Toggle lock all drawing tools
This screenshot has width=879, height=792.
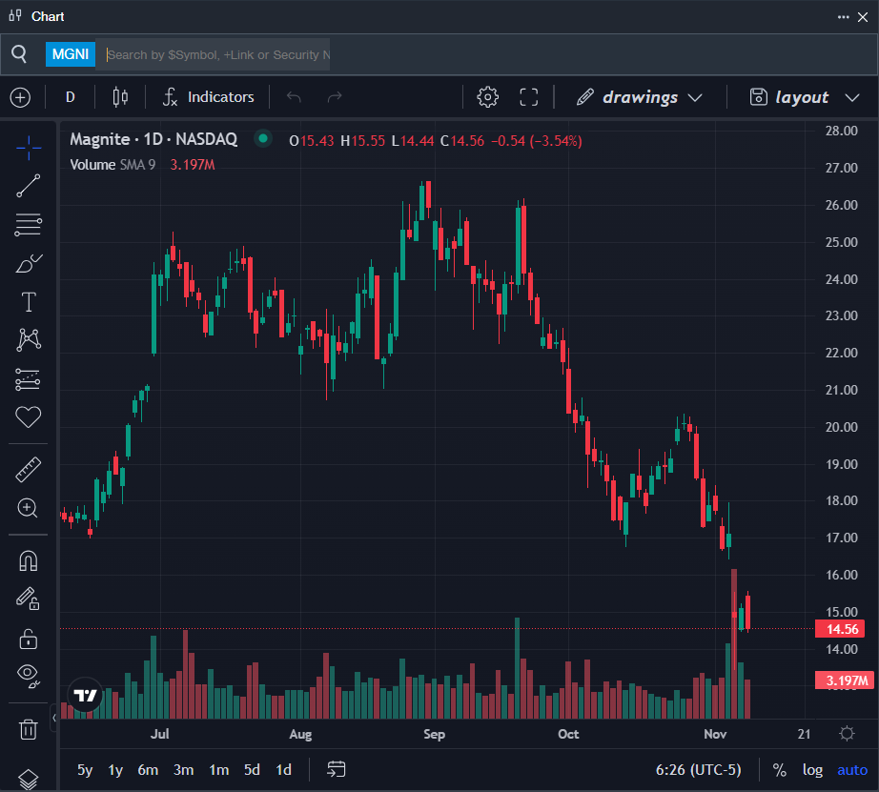click(x=29, y=638)
